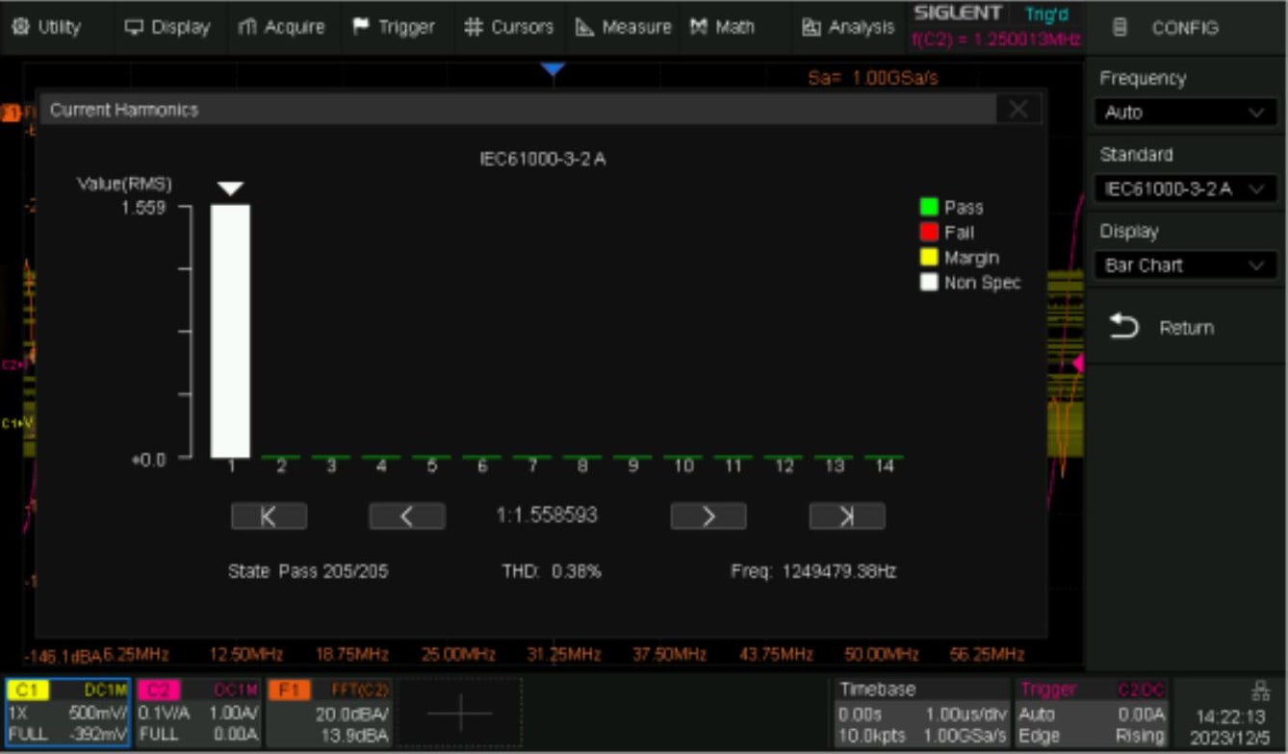Click the f(C2) = 1.250013MHz frequency readout
The width and height of the screenshot is (1288, 754).
coord(996,40)
